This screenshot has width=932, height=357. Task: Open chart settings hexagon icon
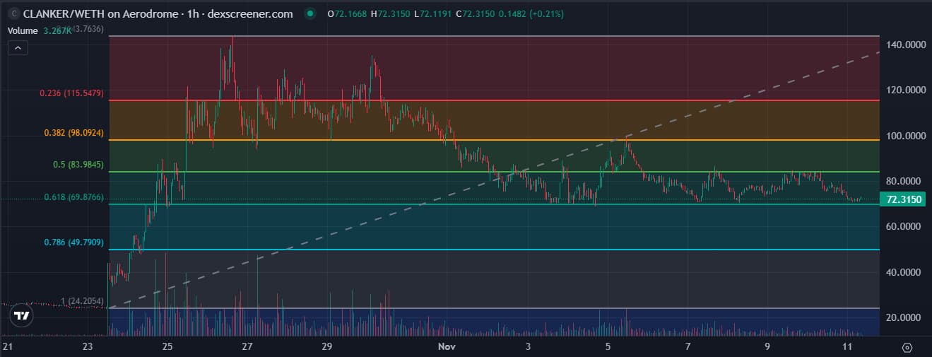(x=907, y=347)
